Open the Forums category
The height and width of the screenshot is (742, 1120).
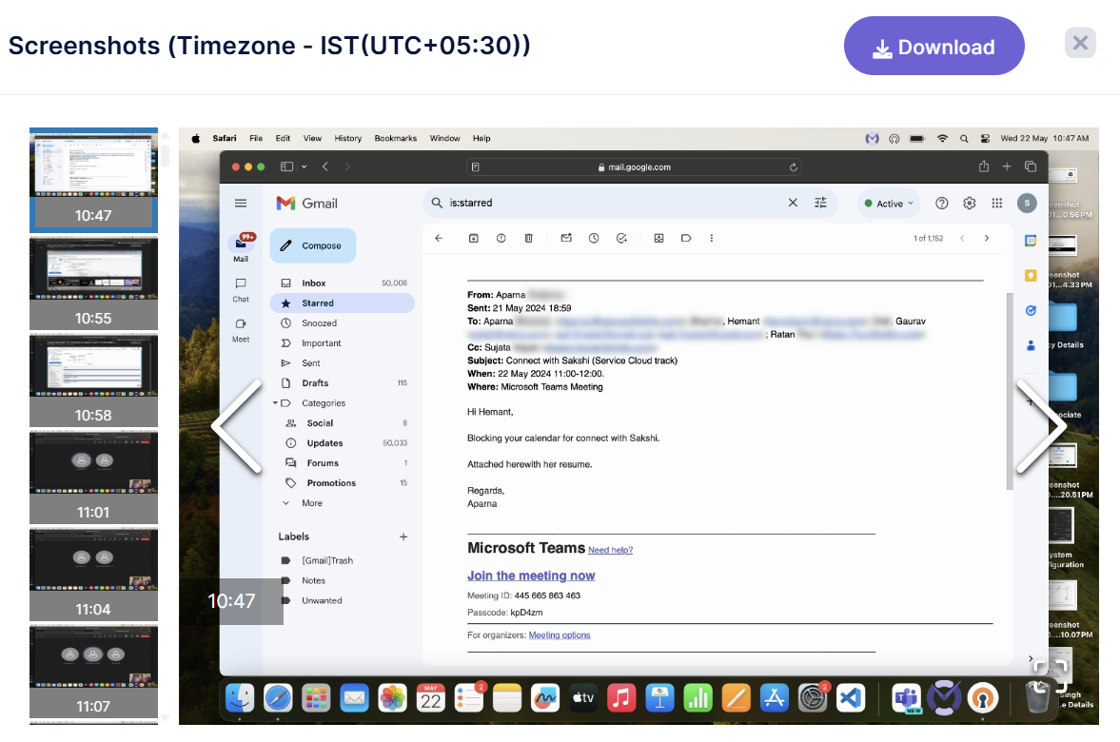pos(343,463)
